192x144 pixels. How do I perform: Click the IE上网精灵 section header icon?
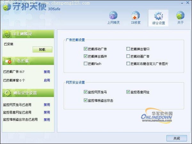click(7, 34)
